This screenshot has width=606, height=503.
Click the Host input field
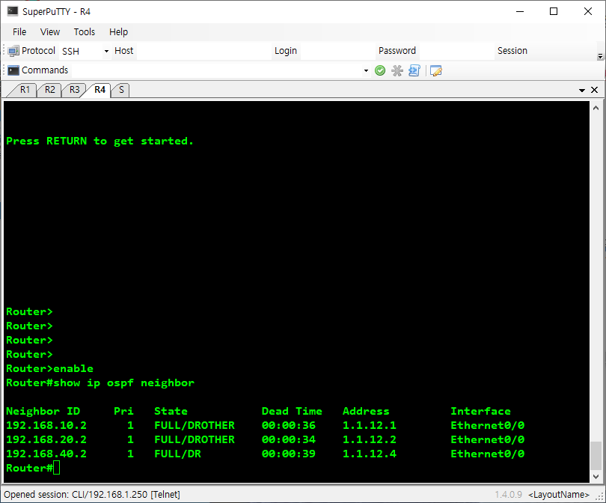(204, 51)
